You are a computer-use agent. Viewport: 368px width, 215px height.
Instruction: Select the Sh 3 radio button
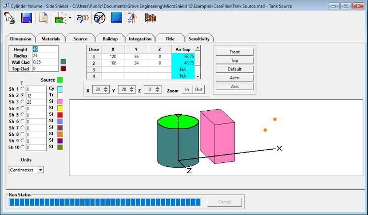[x=23, y=102]
